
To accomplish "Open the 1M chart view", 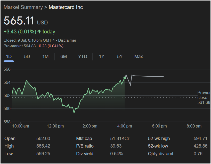I will (x=45, y=57).
